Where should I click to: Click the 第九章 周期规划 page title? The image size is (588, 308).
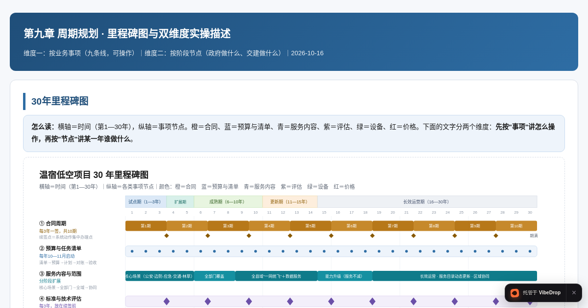pos(127,34)
